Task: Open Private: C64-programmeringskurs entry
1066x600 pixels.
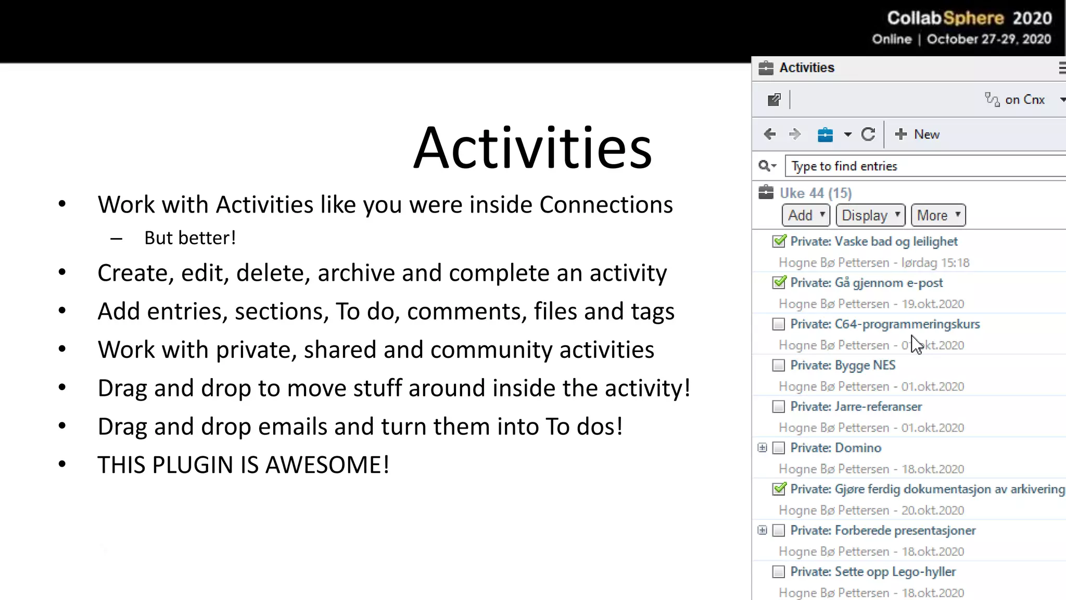Action: [x=885, y=324]
